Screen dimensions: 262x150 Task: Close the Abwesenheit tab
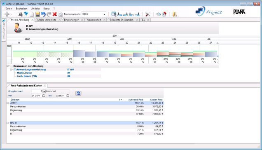click(x=105, y=20)
